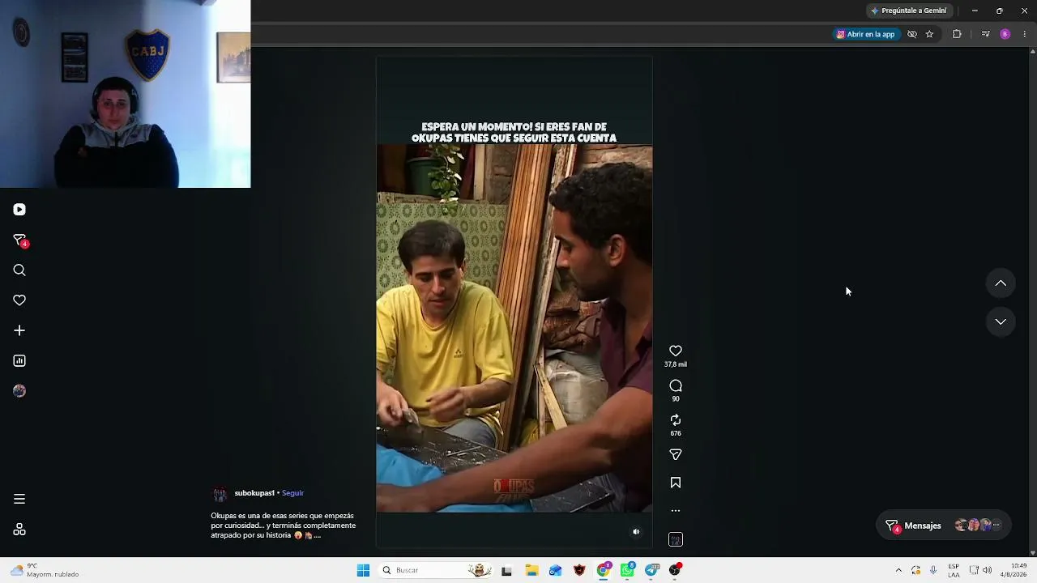Open the Instagram search magnifier

tap(19, 270)
